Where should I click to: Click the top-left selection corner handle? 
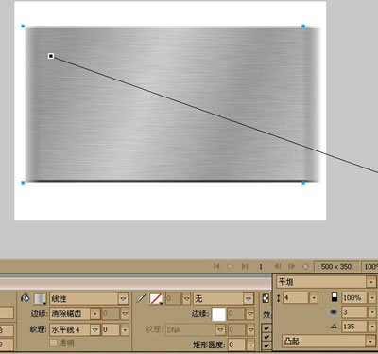(x=23, y=27)
